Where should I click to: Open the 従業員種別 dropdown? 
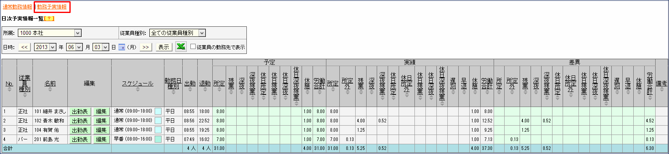(177, 33)
